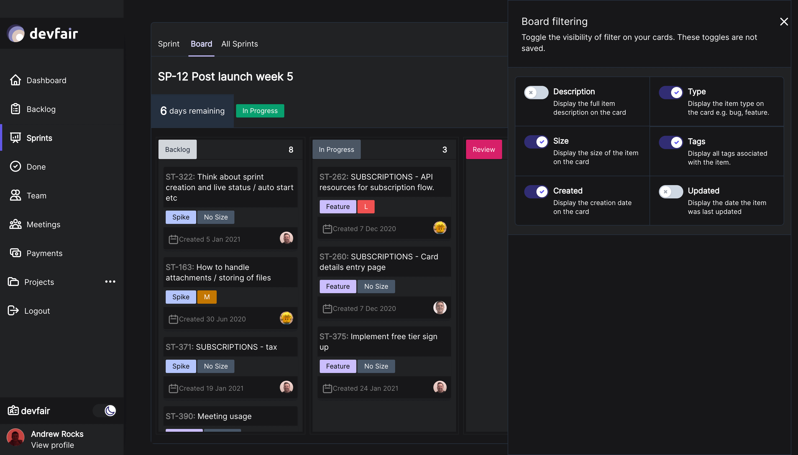Open Andrew Rocks View profile link
Screen dimensions: 798x455
(x=52, y=445)
